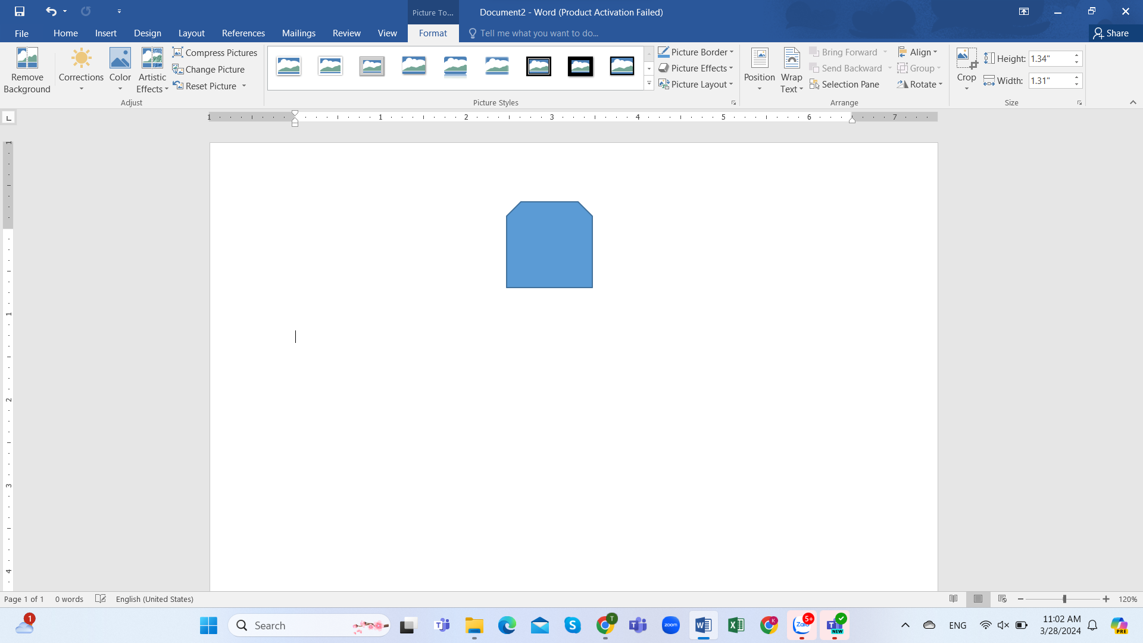Open the Selection Pane
Viewport: 1143px width, 643px height.
coord(844,85)
